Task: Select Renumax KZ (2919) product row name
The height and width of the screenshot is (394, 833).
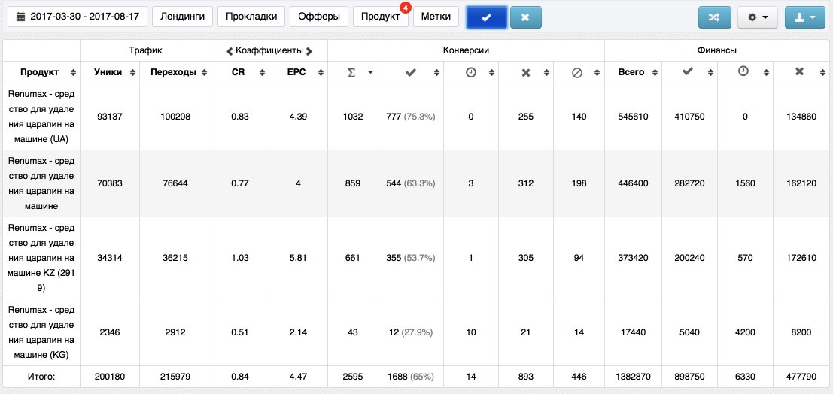Action: pos(41,258)
